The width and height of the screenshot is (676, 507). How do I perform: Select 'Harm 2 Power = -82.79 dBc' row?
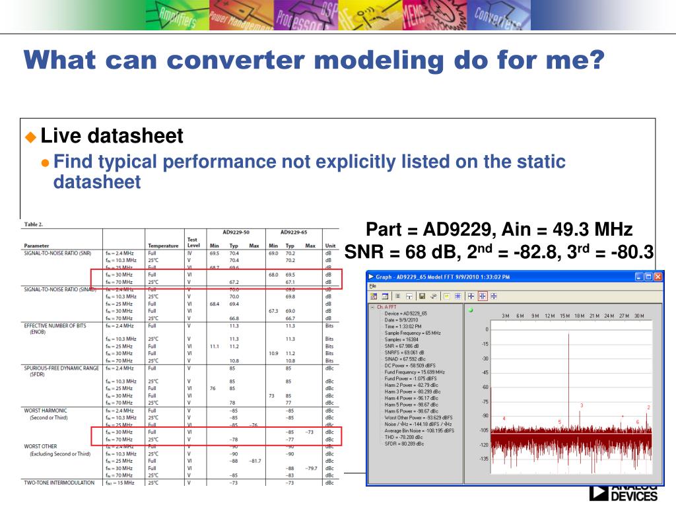tap(411, 385)
